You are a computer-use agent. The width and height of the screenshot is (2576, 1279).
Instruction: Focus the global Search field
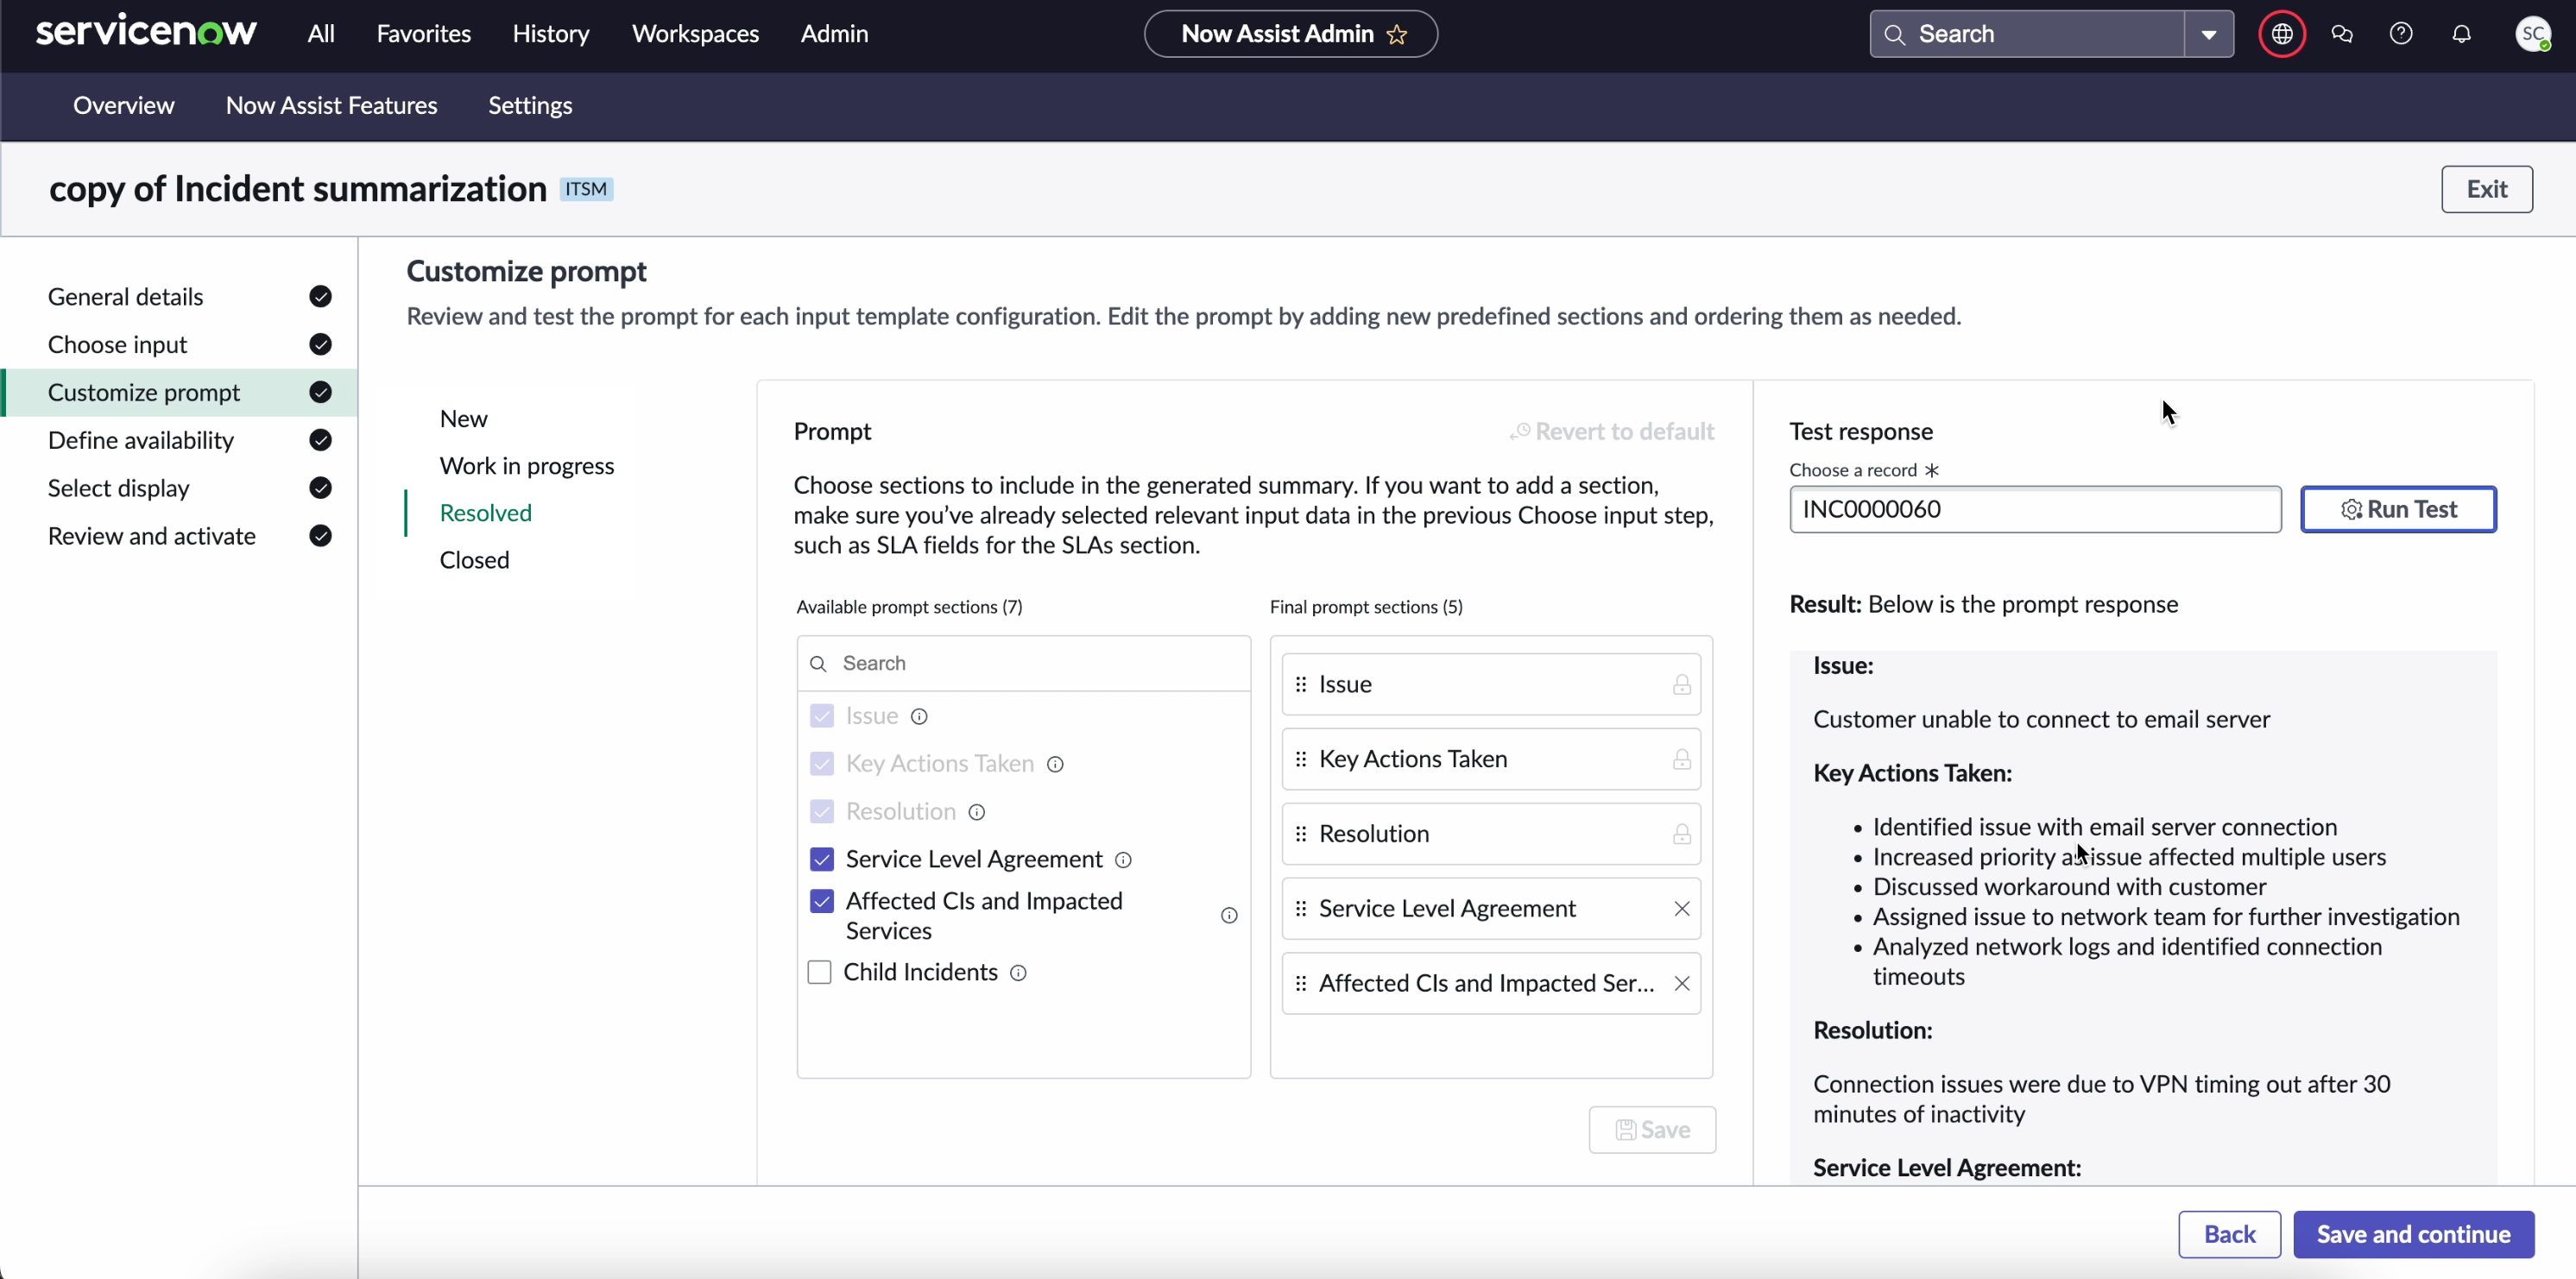click(x=2029, y=35)
